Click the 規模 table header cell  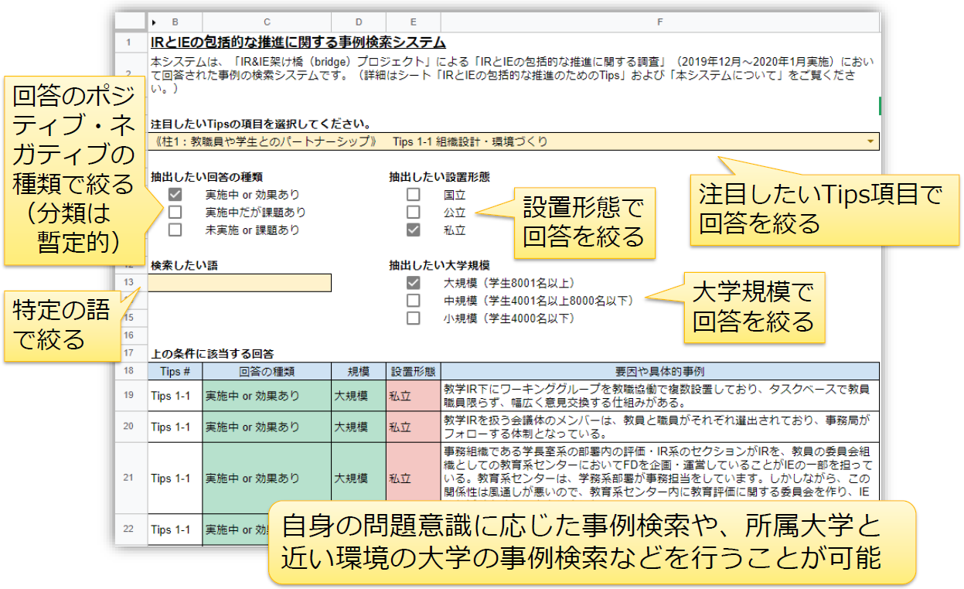tap(359, 371)
